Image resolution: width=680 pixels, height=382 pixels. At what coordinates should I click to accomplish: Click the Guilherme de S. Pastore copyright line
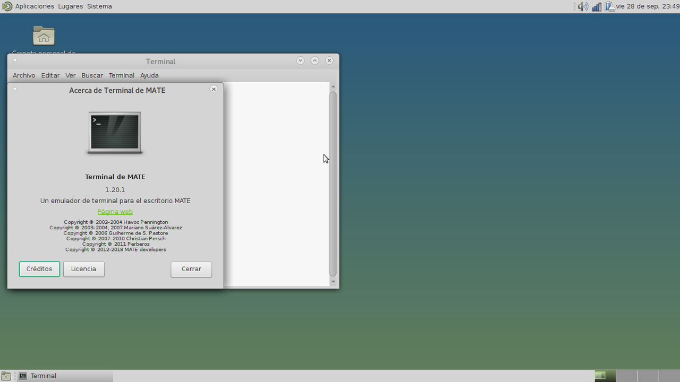tap(116, 233)
